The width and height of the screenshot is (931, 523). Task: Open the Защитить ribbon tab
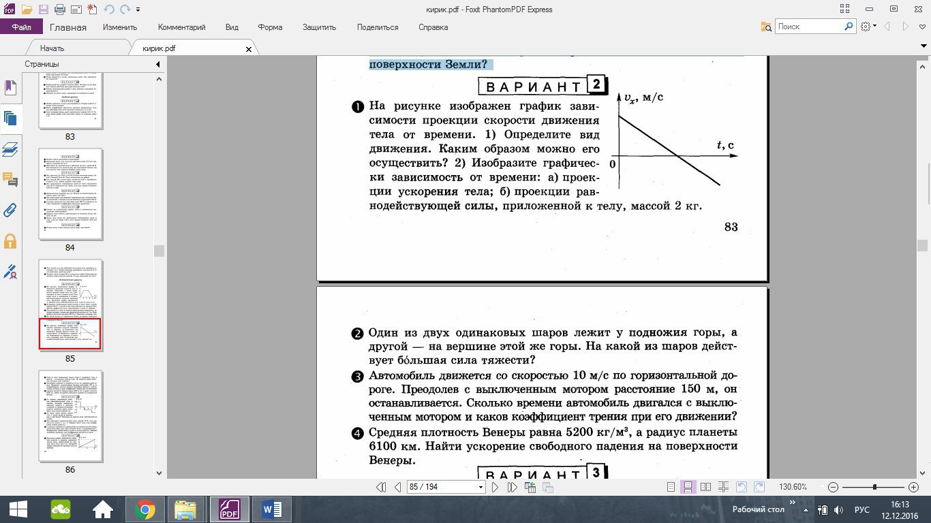tap(320, 27)
